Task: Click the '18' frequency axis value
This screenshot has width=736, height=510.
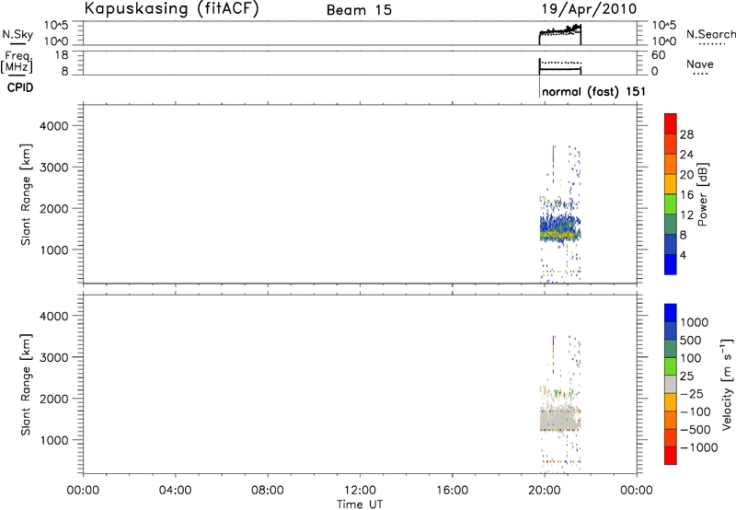Action: click(x=62, y=55)
